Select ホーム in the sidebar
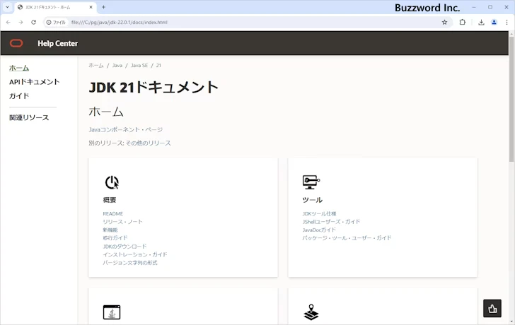515x325 pixels. click(x=19, y=68)
